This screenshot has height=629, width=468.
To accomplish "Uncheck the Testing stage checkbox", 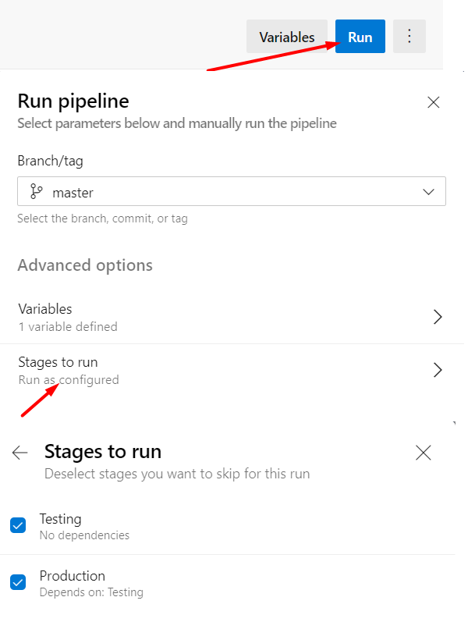I will [x=18, y=525].
